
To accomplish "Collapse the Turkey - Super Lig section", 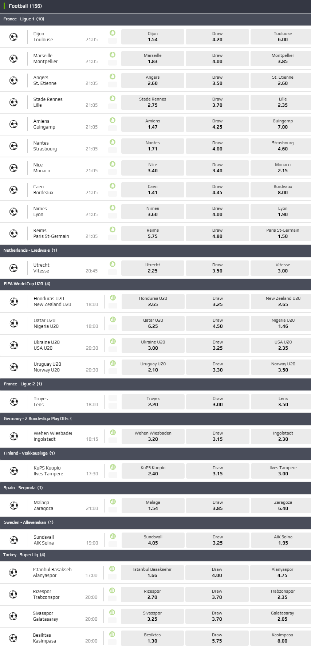I will (24, 555).
